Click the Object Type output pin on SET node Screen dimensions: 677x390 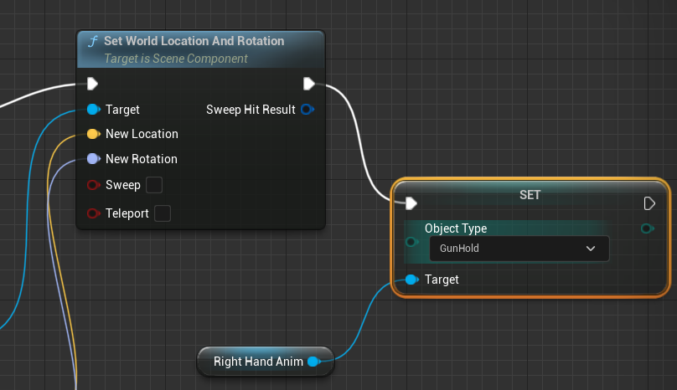coord(647,228)
